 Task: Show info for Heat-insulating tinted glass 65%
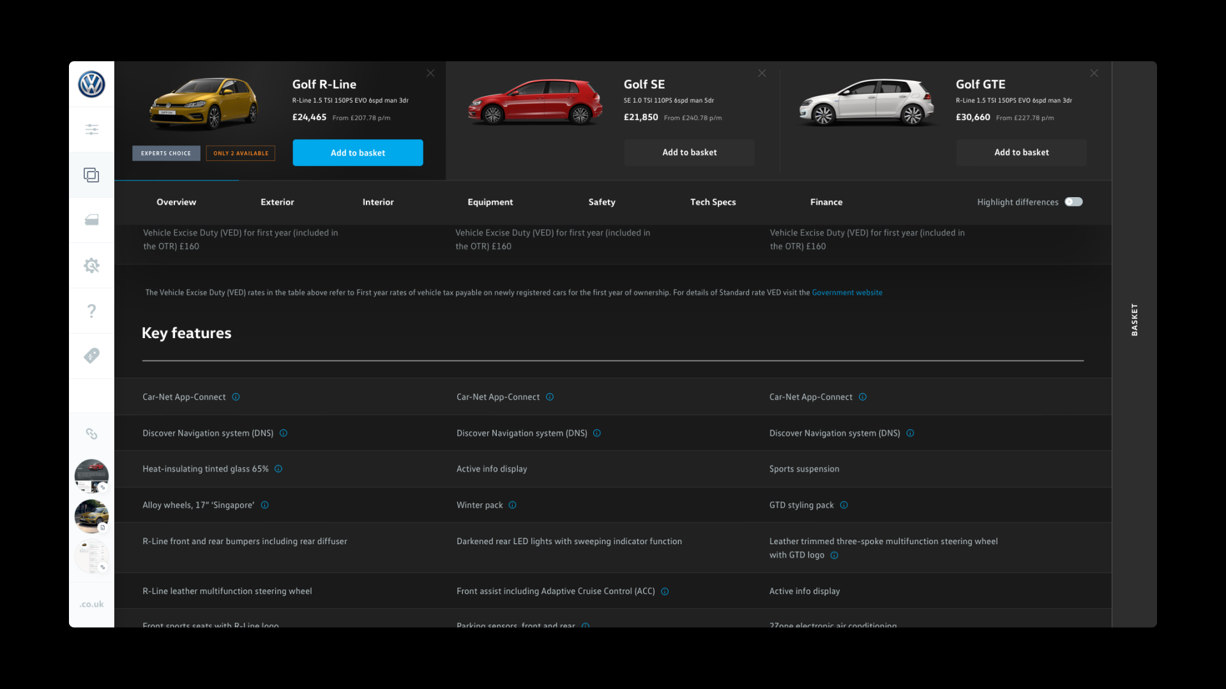tap(278, 469)
